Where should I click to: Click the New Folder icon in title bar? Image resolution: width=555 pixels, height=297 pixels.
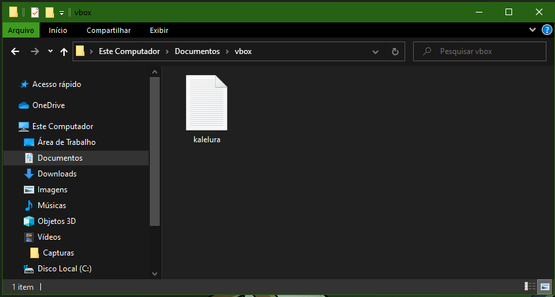(49, 12)
